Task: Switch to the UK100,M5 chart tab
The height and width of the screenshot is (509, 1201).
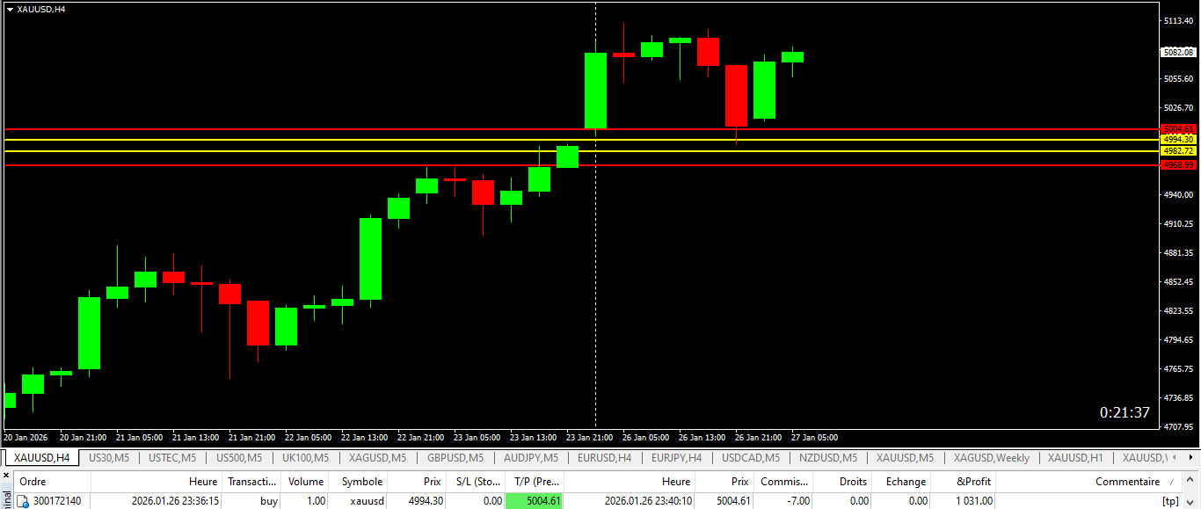Action: [305, 458]
